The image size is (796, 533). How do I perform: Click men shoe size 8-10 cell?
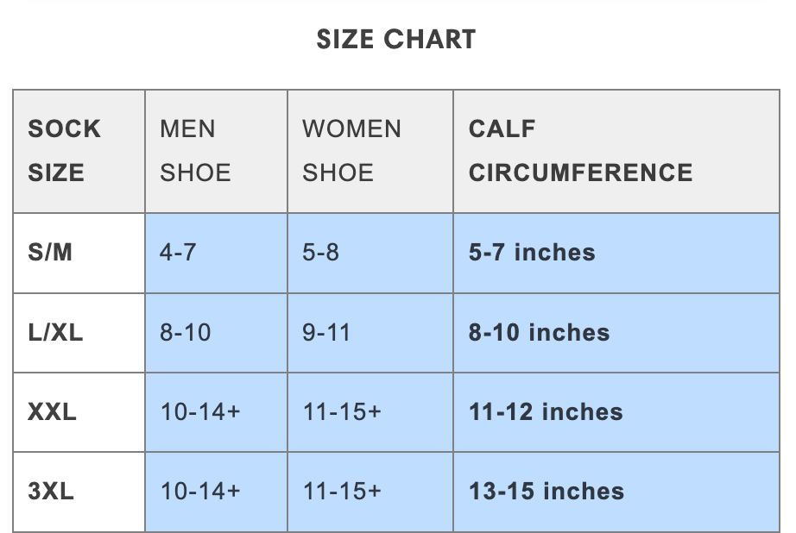(186, 333)
